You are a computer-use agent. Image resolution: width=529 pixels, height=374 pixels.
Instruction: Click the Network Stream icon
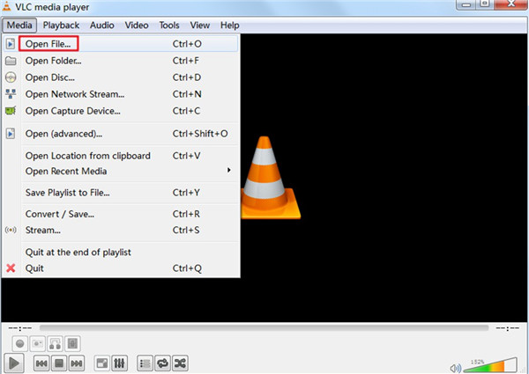pos(11,94)
